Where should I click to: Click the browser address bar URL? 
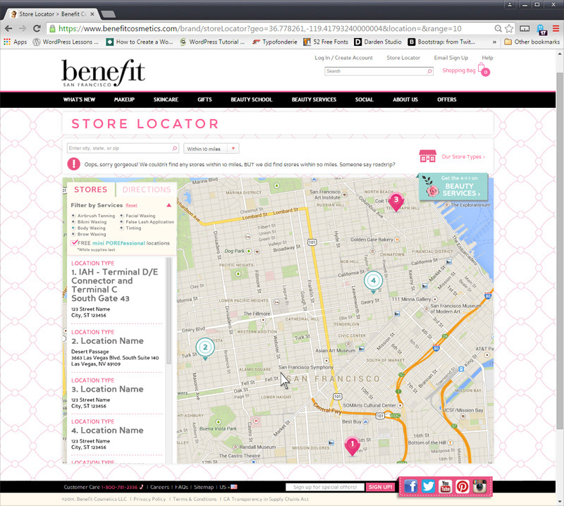(259, 28)
